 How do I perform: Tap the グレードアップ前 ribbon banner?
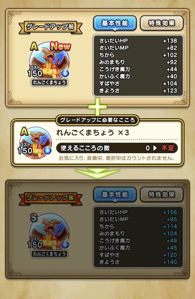[x=50, y=27]
